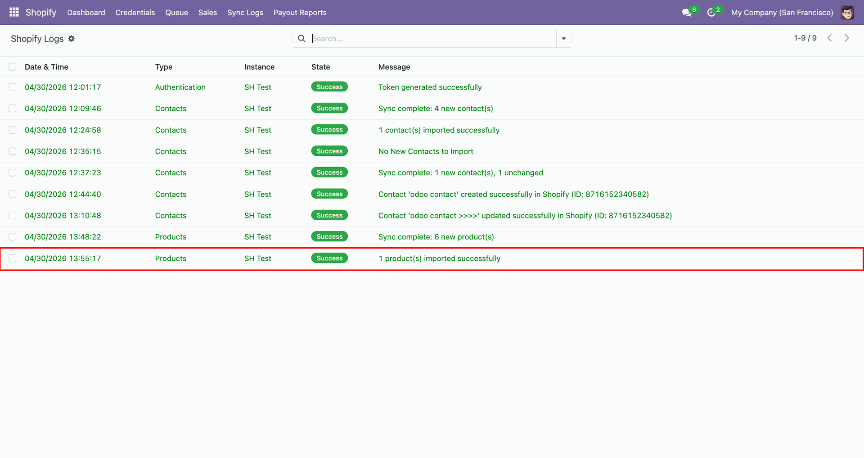Sort by the Date & Time column header

46,67
